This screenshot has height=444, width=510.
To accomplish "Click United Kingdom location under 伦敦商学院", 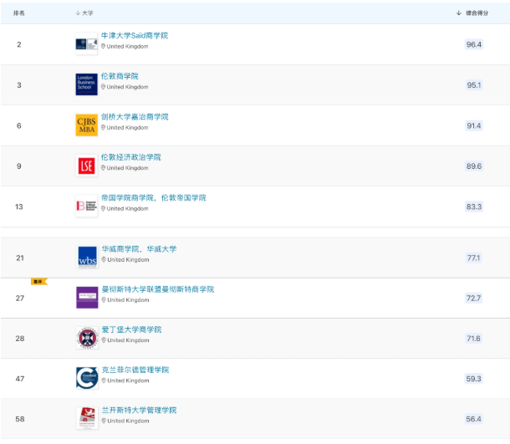I will click(127, 87).
